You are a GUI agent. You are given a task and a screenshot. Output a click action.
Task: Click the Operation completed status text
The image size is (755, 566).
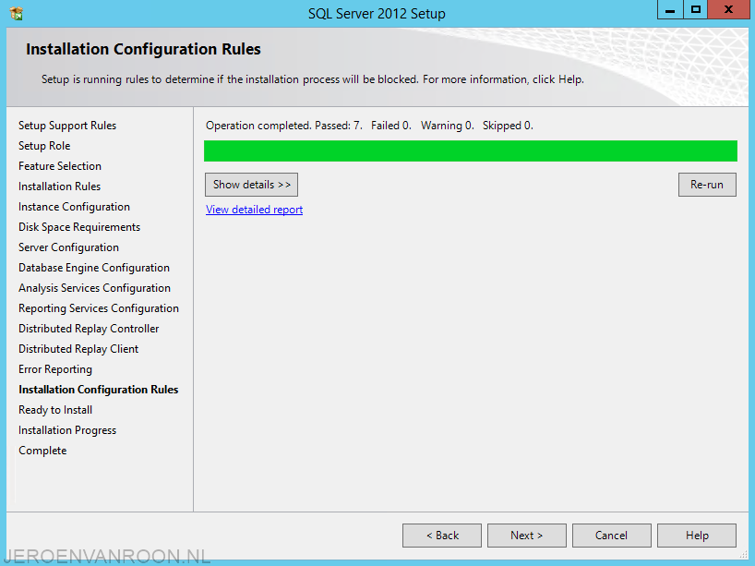[369, 126]
